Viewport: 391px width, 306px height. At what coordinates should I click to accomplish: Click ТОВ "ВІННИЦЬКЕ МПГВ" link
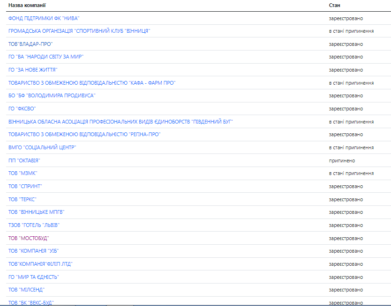click(36, 212)
